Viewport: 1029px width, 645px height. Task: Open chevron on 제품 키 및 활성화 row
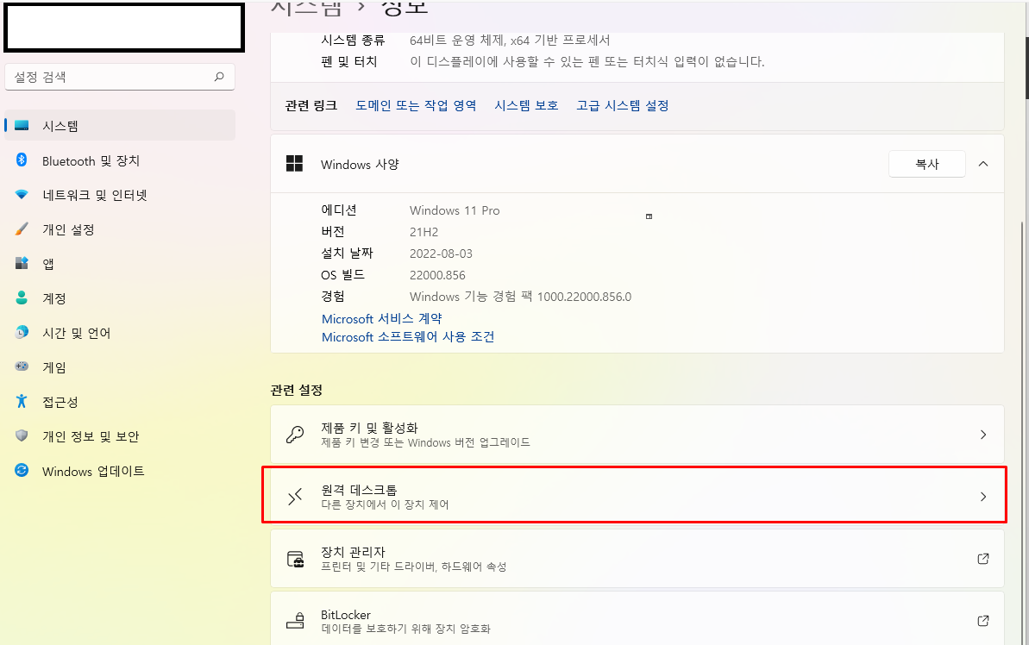[x=983, y=435]
